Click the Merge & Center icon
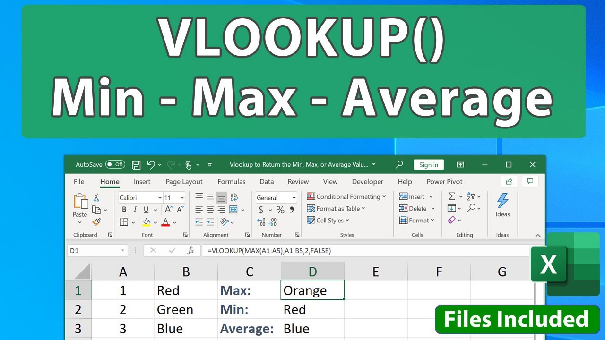This screenshot has height=340, width=605. point(233,210)
